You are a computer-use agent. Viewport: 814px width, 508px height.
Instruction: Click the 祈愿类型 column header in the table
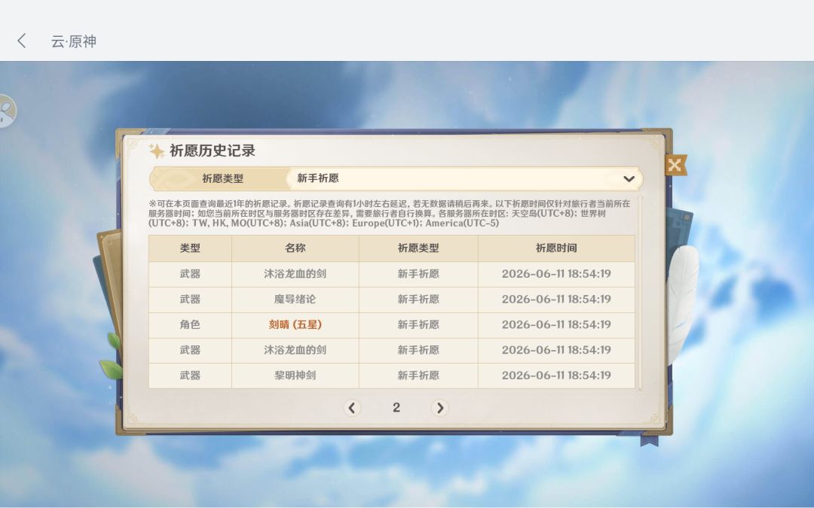[418, 248]
